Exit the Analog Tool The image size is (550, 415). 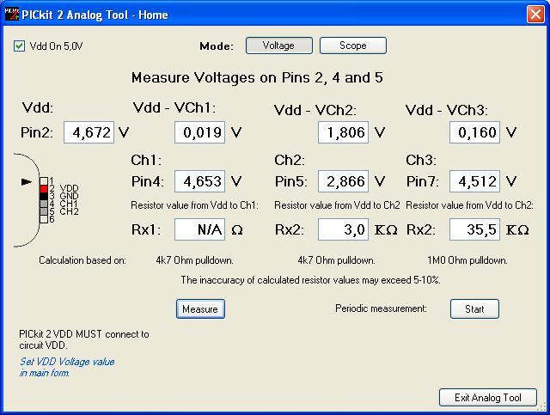tap(488, 398)
